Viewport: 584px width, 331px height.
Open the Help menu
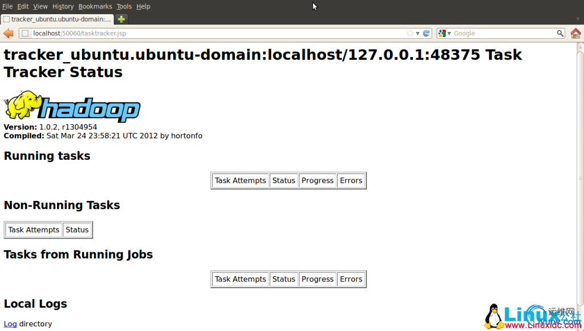pos(143,6)
